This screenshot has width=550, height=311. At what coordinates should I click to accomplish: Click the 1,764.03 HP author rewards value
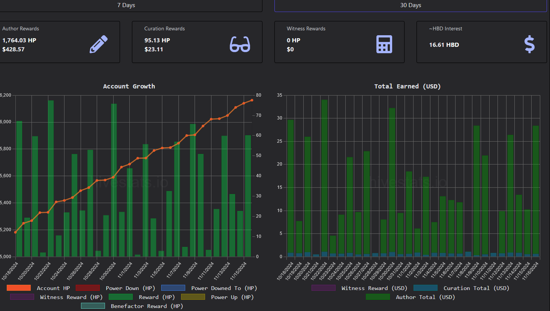click(x=19, y=40)
